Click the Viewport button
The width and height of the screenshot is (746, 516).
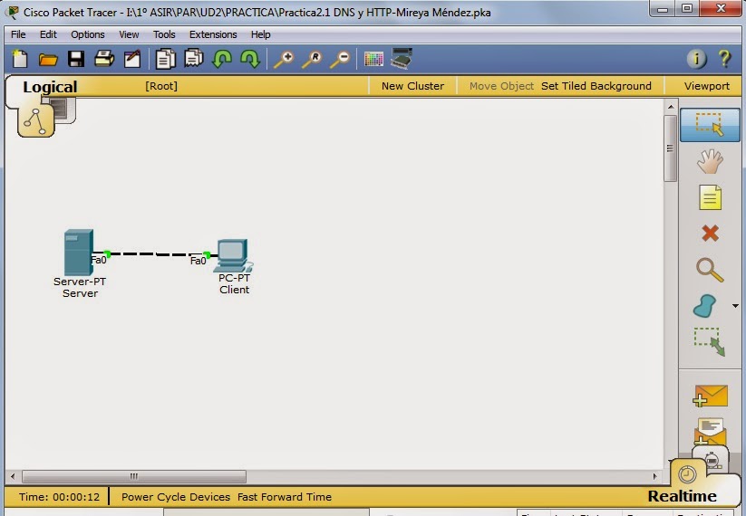pos(706,86)
